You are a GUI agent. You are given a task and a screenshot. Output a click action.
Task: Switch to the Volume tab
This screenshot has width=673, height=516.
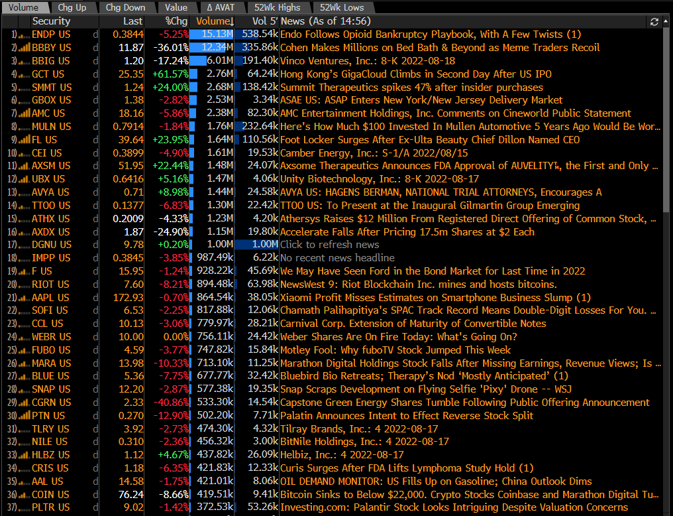(23, 7)
